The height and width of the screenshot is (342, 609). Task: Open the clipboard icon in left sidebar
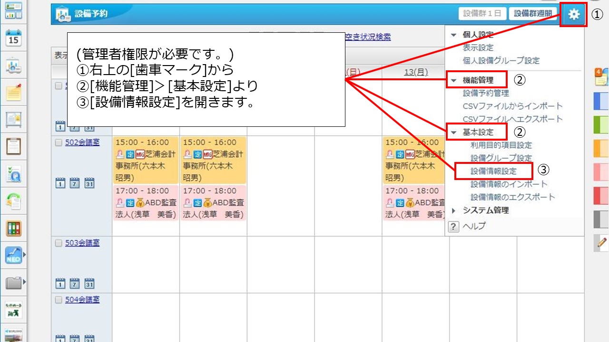click(13, 146)
